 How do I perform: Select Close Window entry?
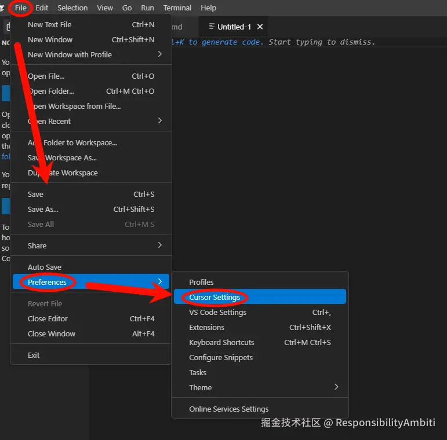point(91,334)
